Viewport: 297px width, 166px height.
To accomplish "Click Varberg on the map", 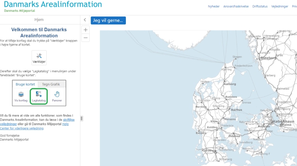I will pyautogui.click(x=270, y=75).
